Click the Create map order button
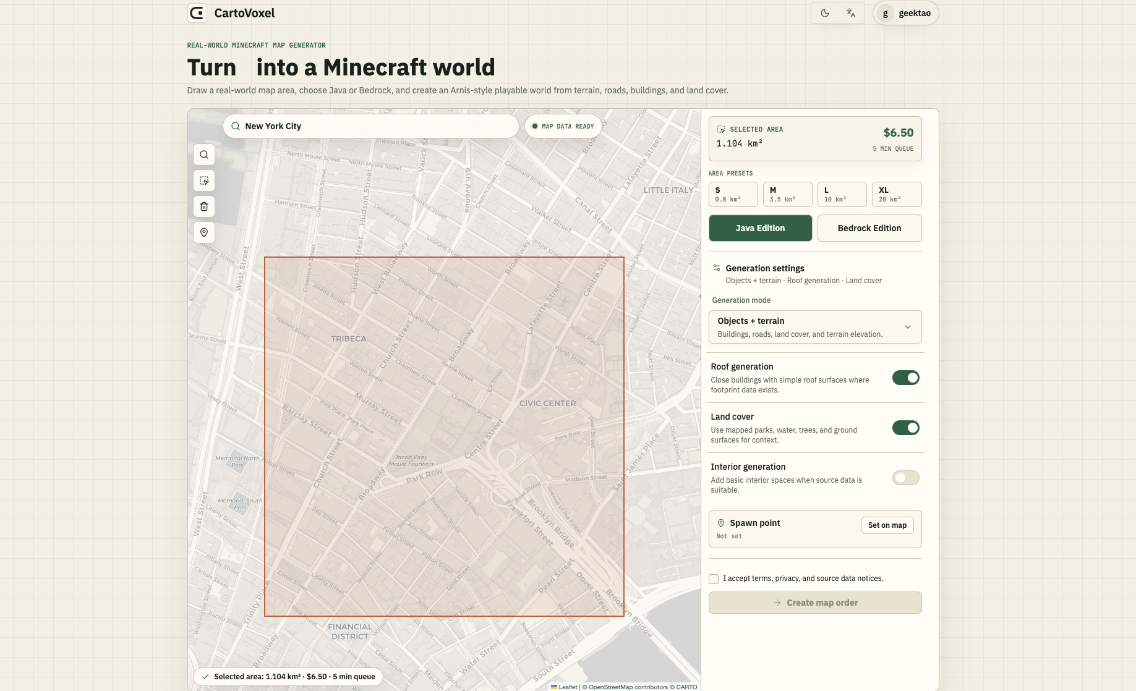The height and width of the screenshot is (691, 1136). click(815, 603)
